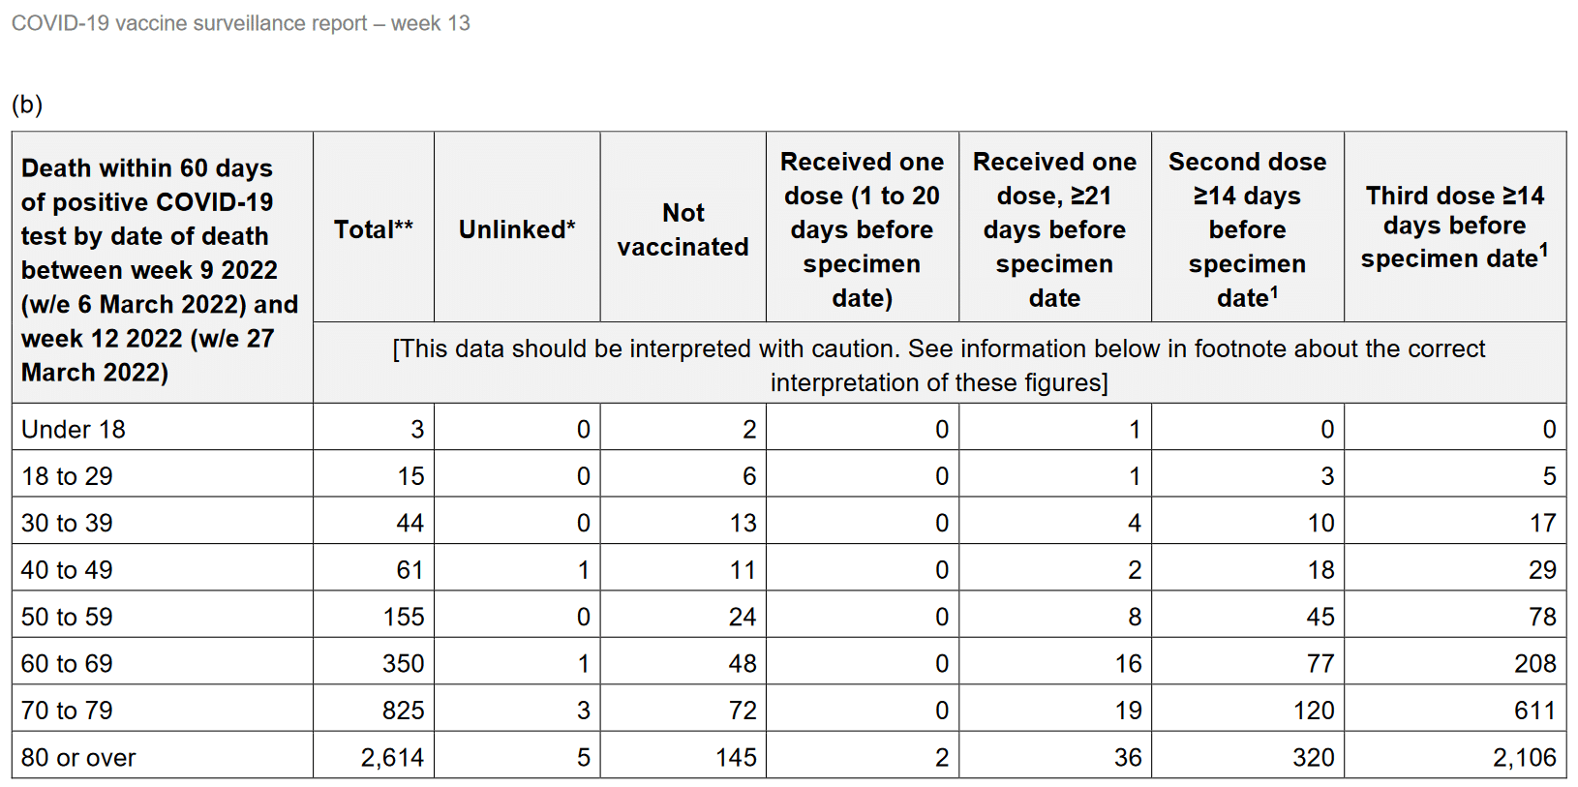Click the "Unlinked*" column header
Viewport: 1578px width, 787px height.
point(517,229)
